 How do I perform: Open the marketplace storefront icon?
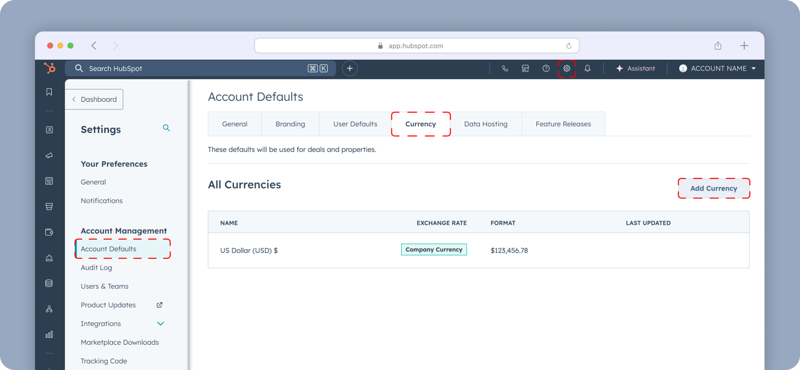[525, 68]
